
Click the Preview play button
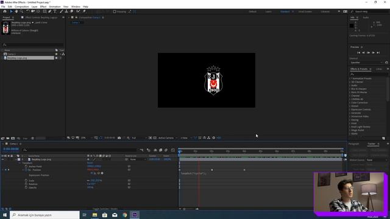(368, 53)
